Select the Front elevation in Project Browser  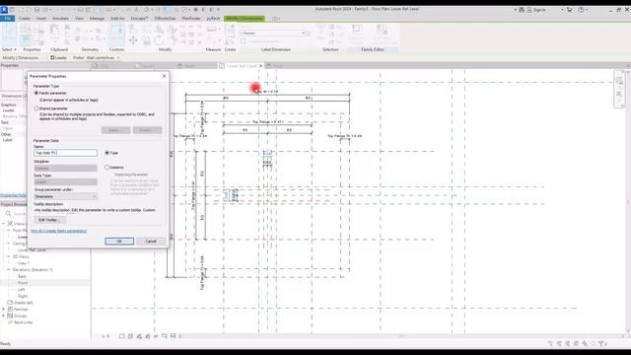pyautogui.click(x=23, y=283)
